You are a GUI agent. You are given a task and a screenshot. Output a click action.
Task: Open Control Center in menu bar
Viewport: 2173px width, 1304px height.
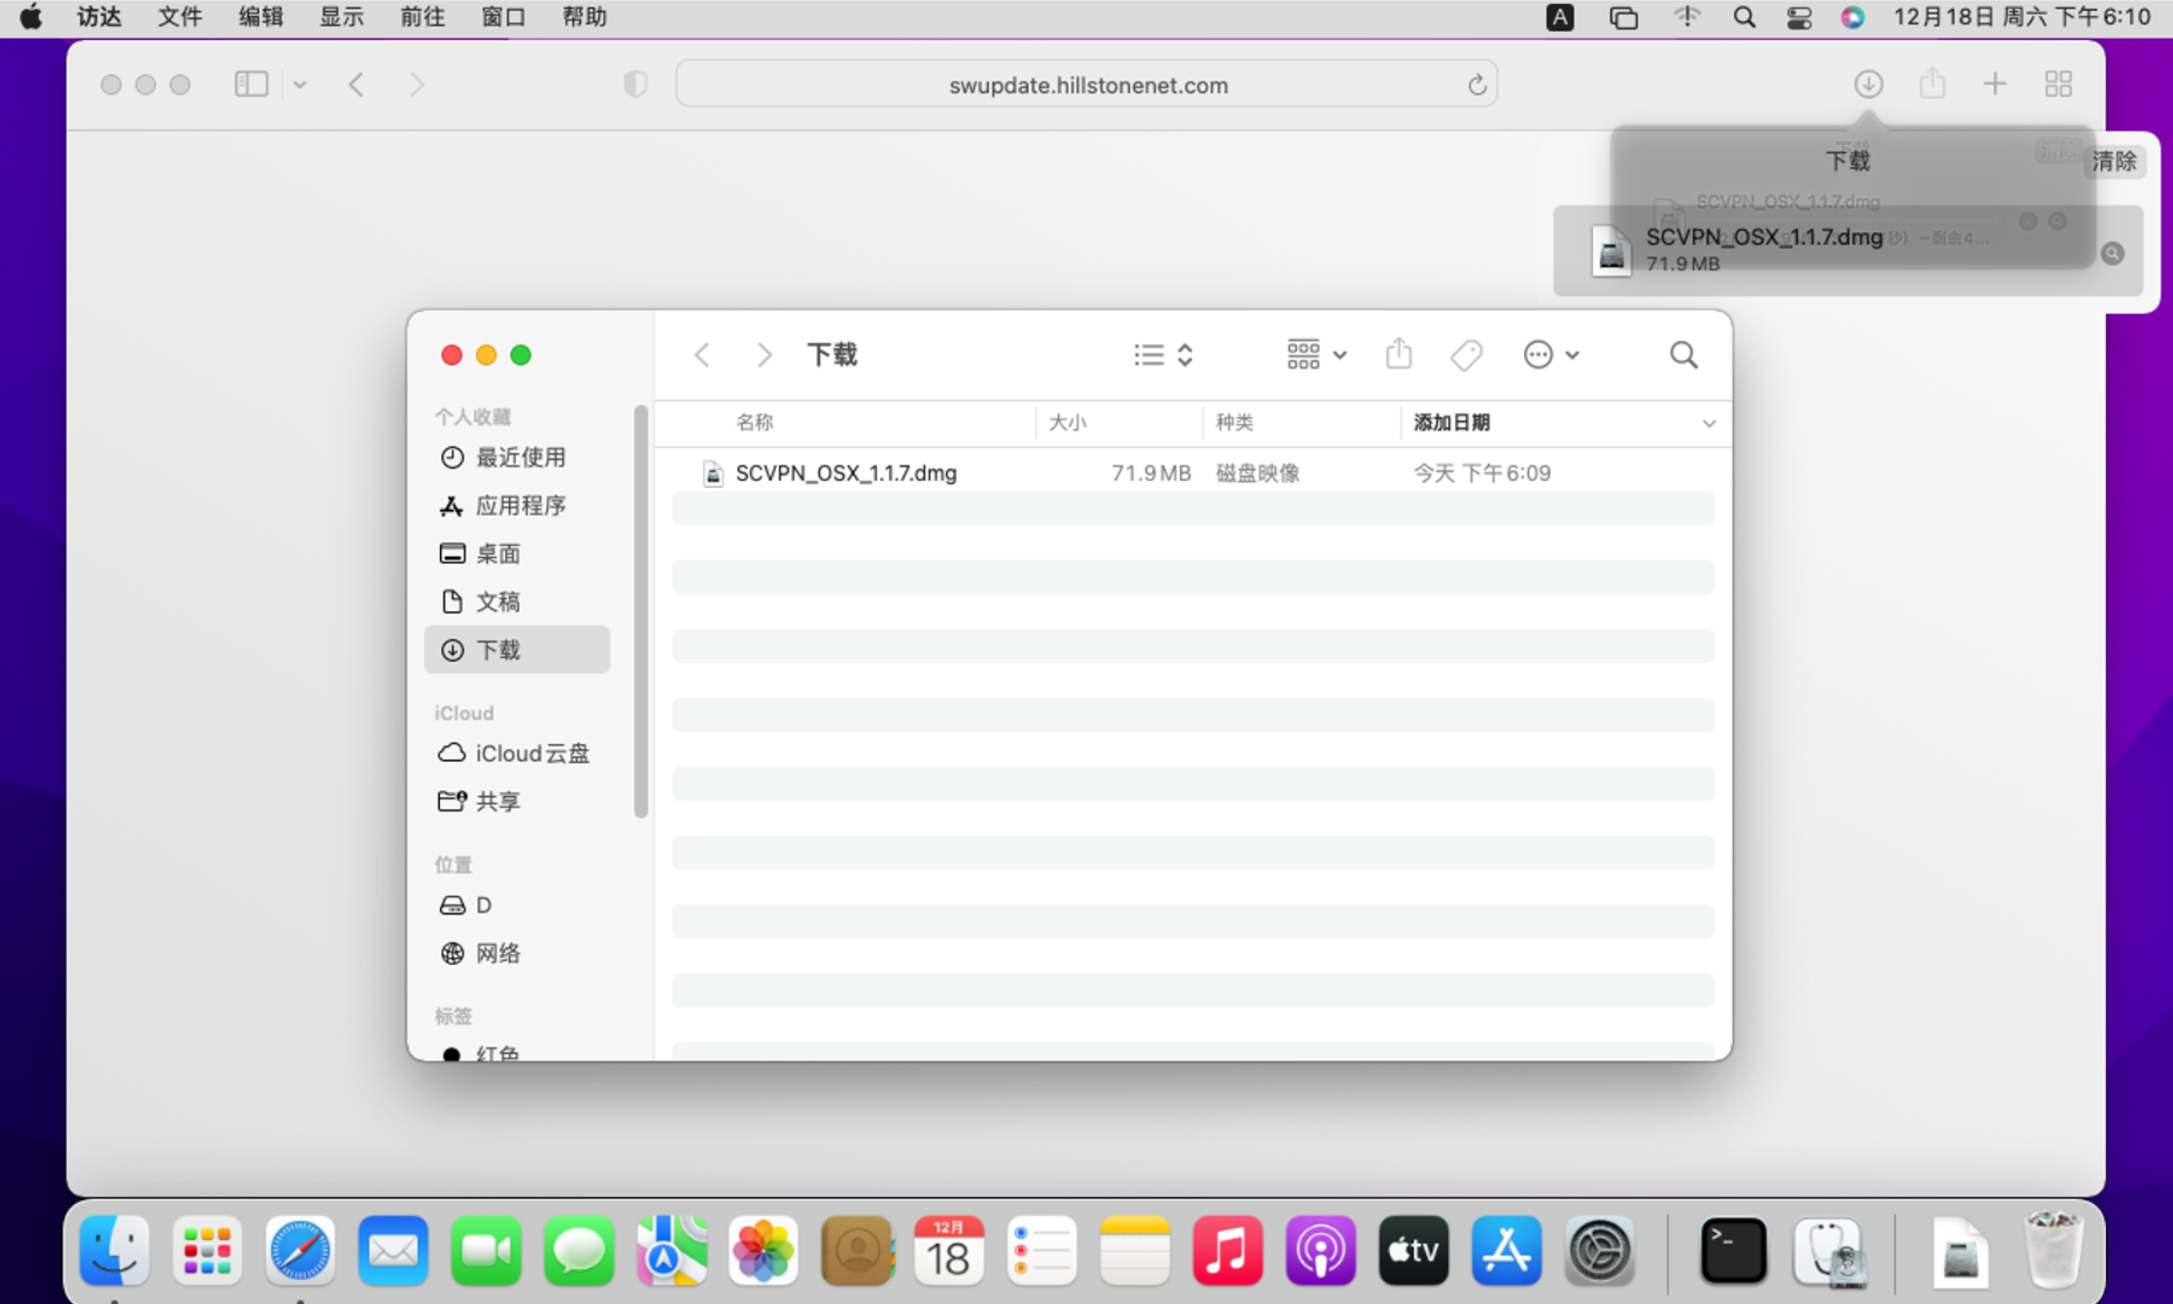click(x=1798, y=17)
